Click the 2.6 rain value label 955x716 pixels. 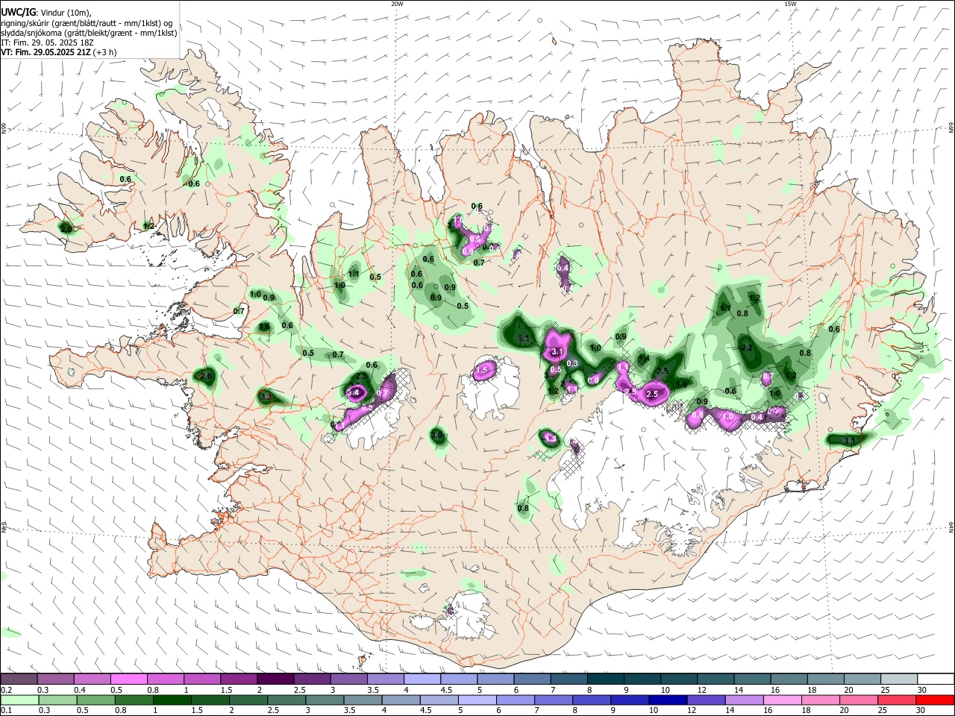[x=207, y=377]
